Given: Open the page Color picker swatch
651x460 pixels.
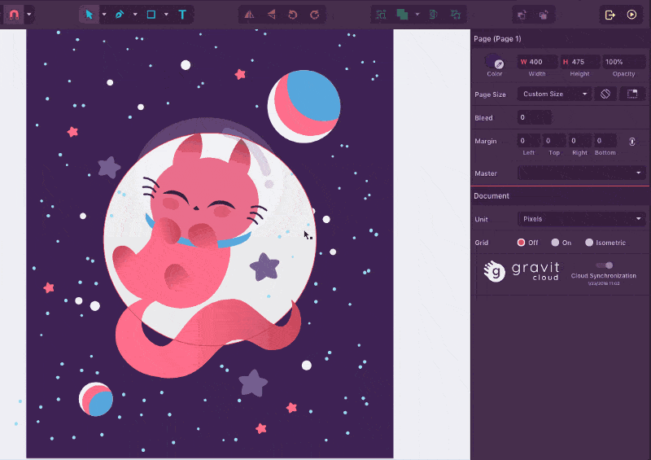Looking at the screenshot, I should tap(495, 62).
